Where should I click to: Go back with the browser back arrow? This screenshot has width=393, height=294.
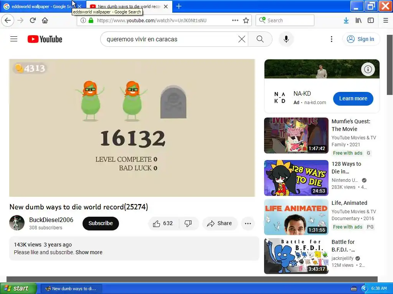pyautogui.click(x=8, y=20)
